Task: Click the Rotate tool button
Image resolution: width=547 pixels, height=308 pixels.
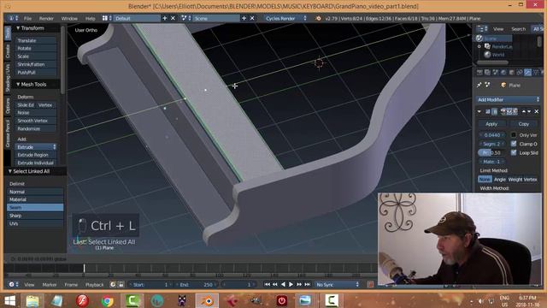Action: click(x=36, y=49)
